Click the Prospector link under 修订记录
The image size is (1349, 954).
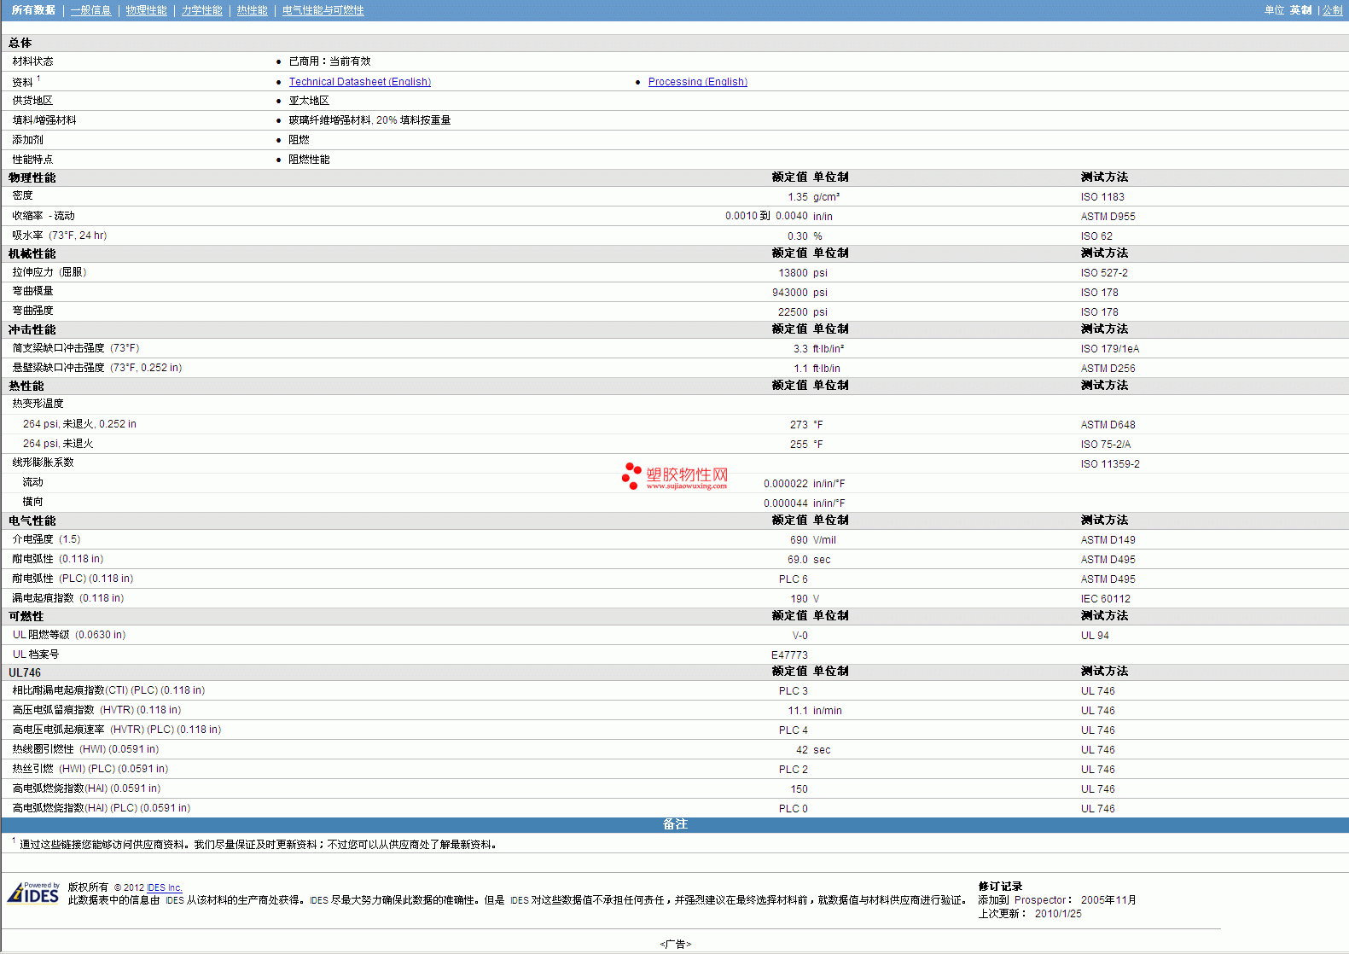[1039, 900]
